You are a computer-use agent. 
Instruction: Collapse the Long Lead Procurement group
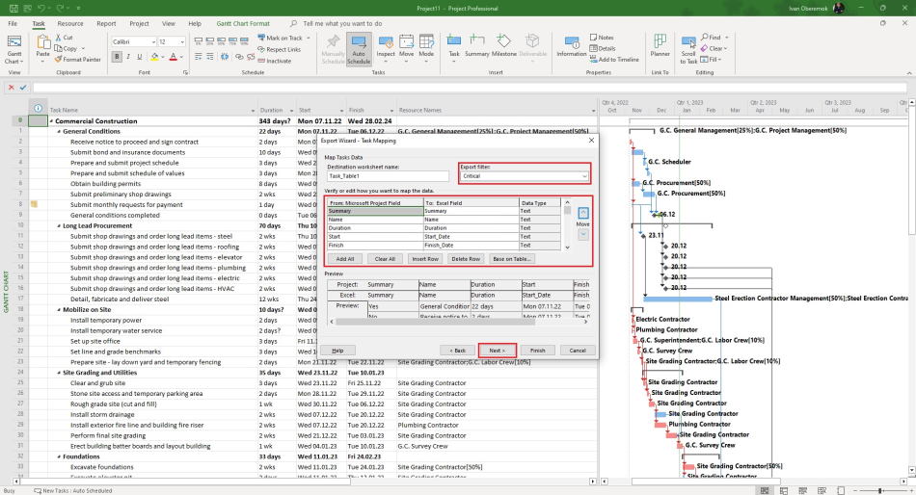point(59,226)
